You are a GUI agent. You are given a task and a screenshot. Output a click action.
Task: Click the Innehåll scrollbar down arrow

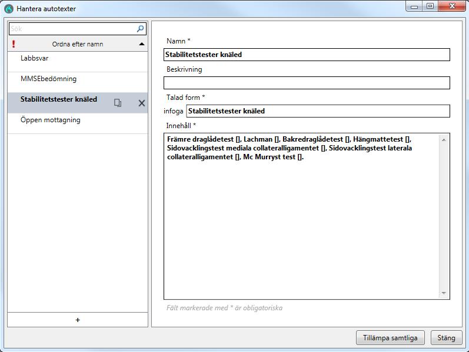[444, 293]
